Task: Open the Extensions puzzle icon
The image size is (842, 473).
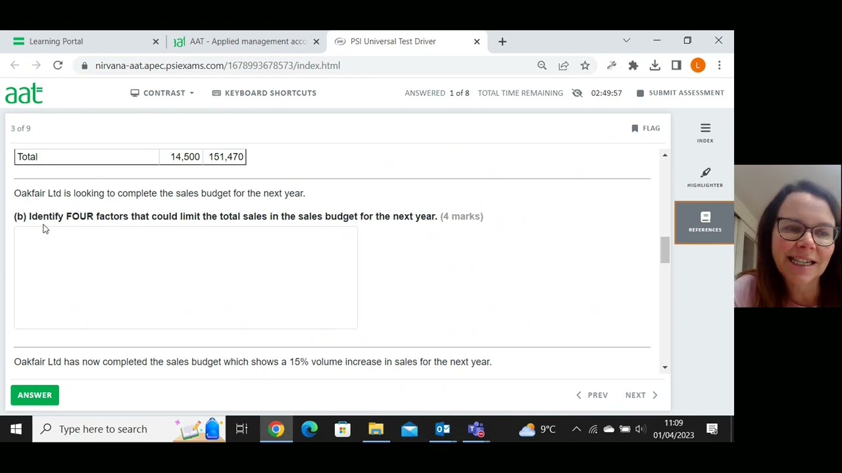Action: [x=633, y=65]
